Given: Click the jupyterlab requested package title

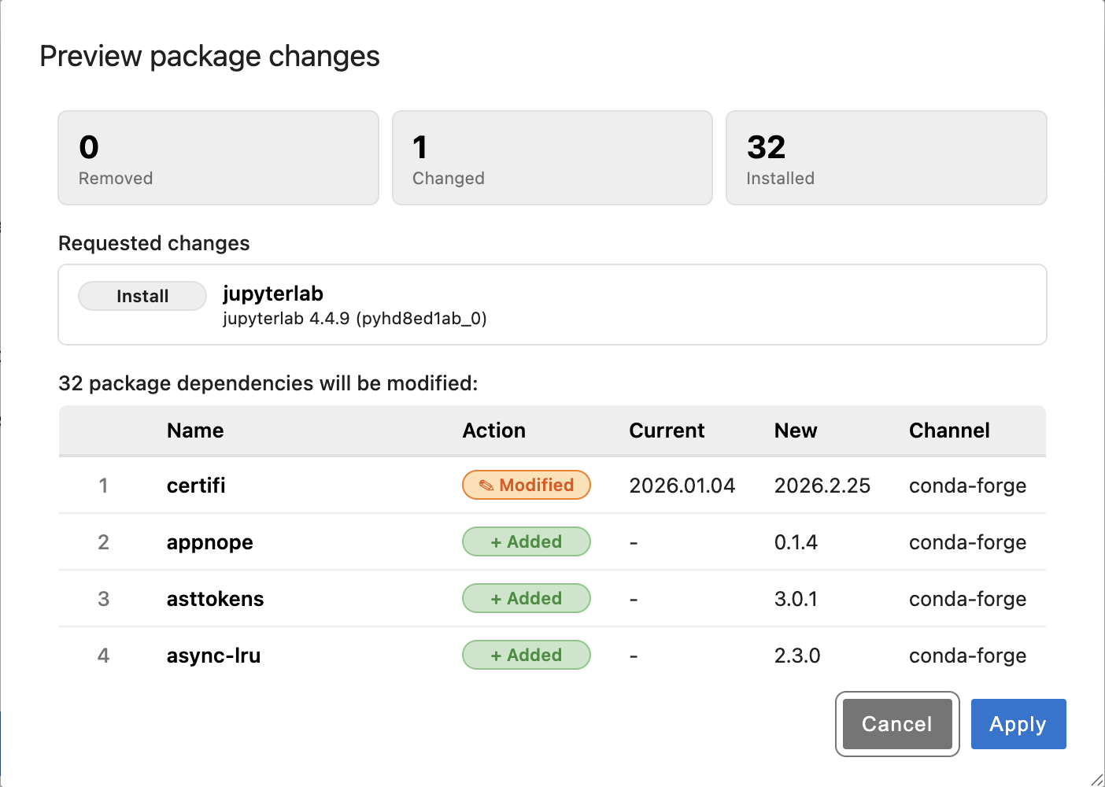Looking at the screenshot, I should (273, 294).
